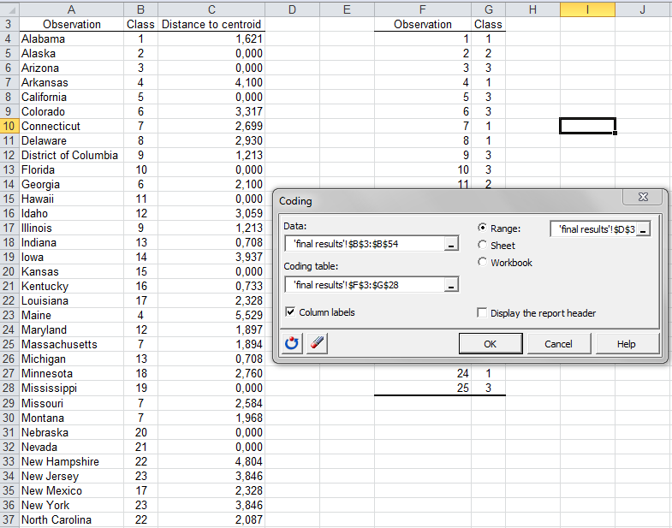Click the cell containing New Mexico

click(x=72, y=490)
